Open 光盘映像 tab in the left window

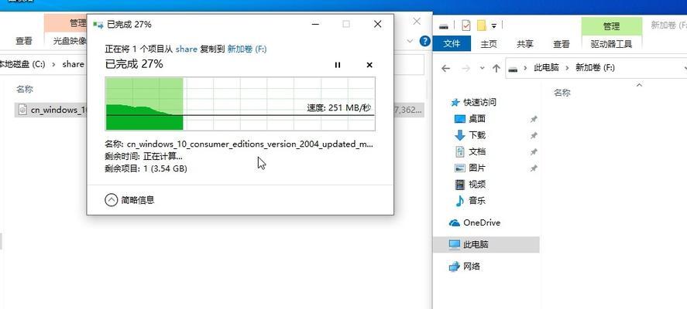point(70,41)
